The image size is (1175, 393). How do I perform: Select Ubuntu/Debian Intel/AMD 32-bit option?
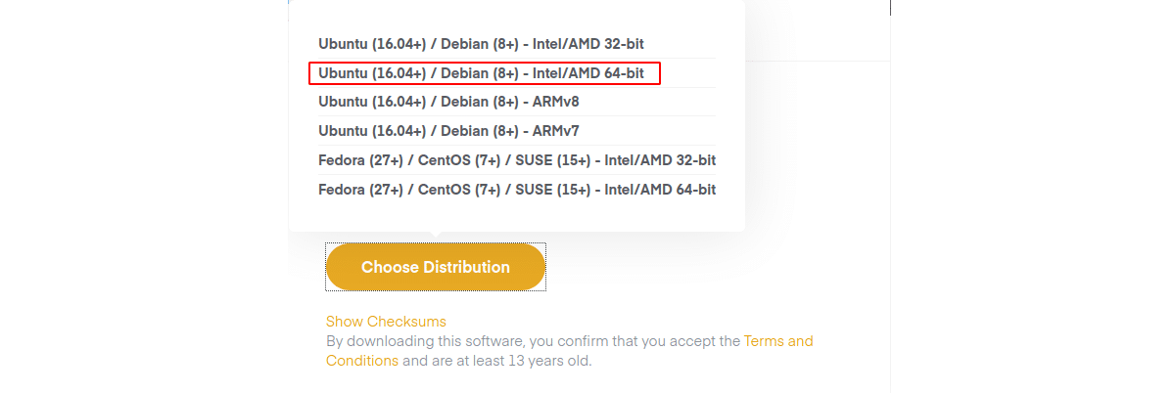481,44
